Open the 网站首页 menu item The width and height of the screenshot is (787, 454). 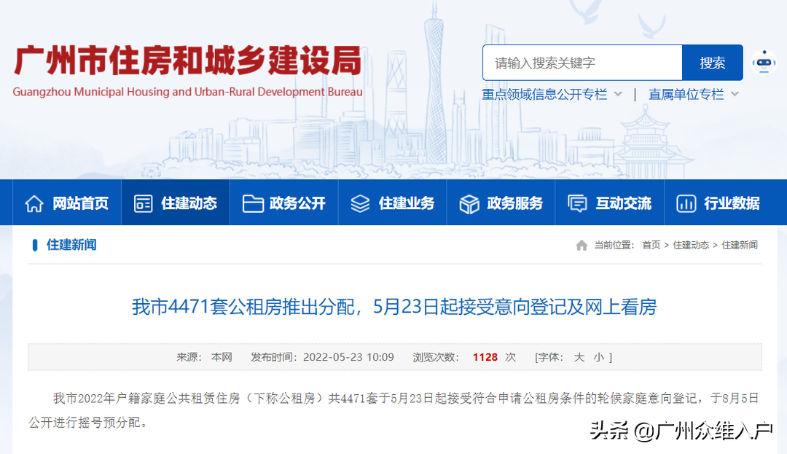(x=67, y=203)
